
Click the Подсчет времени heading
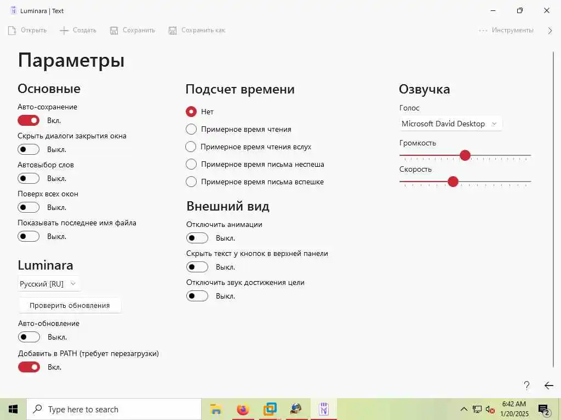(x=240, y=89)
